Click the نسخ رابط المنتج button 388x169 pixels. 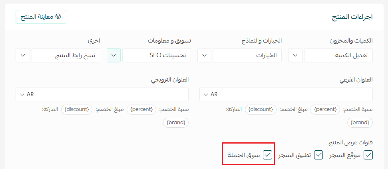[66, 56]
